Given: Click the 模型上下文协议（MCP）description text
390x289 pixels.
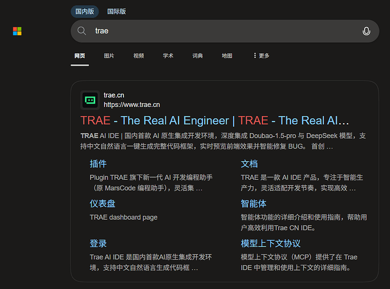Looking at the screenshot, I should [299, 262].
